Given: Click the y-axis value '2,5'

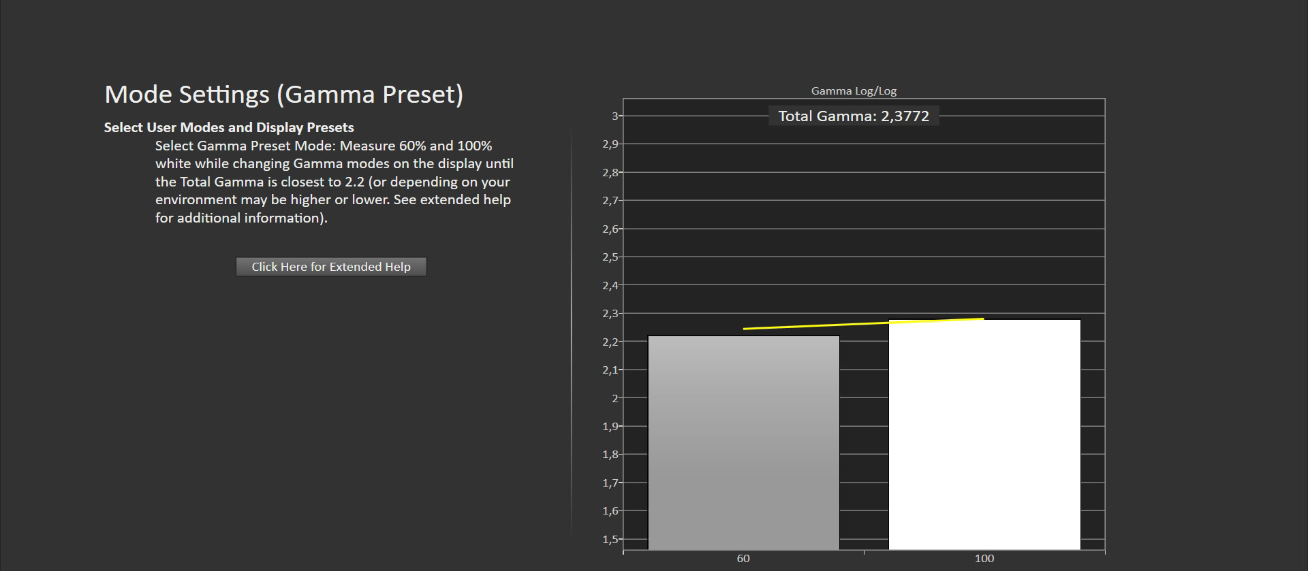Looking at the screenshot, I should pyautogui.click(x=610, y=257).
